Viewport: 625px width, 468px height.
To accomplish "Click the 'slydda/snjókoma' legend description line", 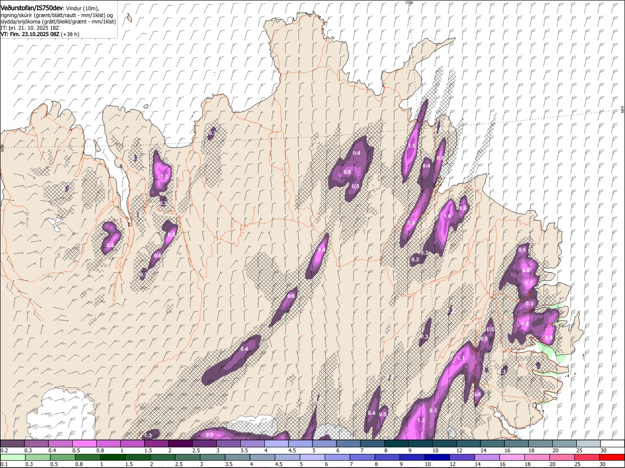I will click(58, 21).
